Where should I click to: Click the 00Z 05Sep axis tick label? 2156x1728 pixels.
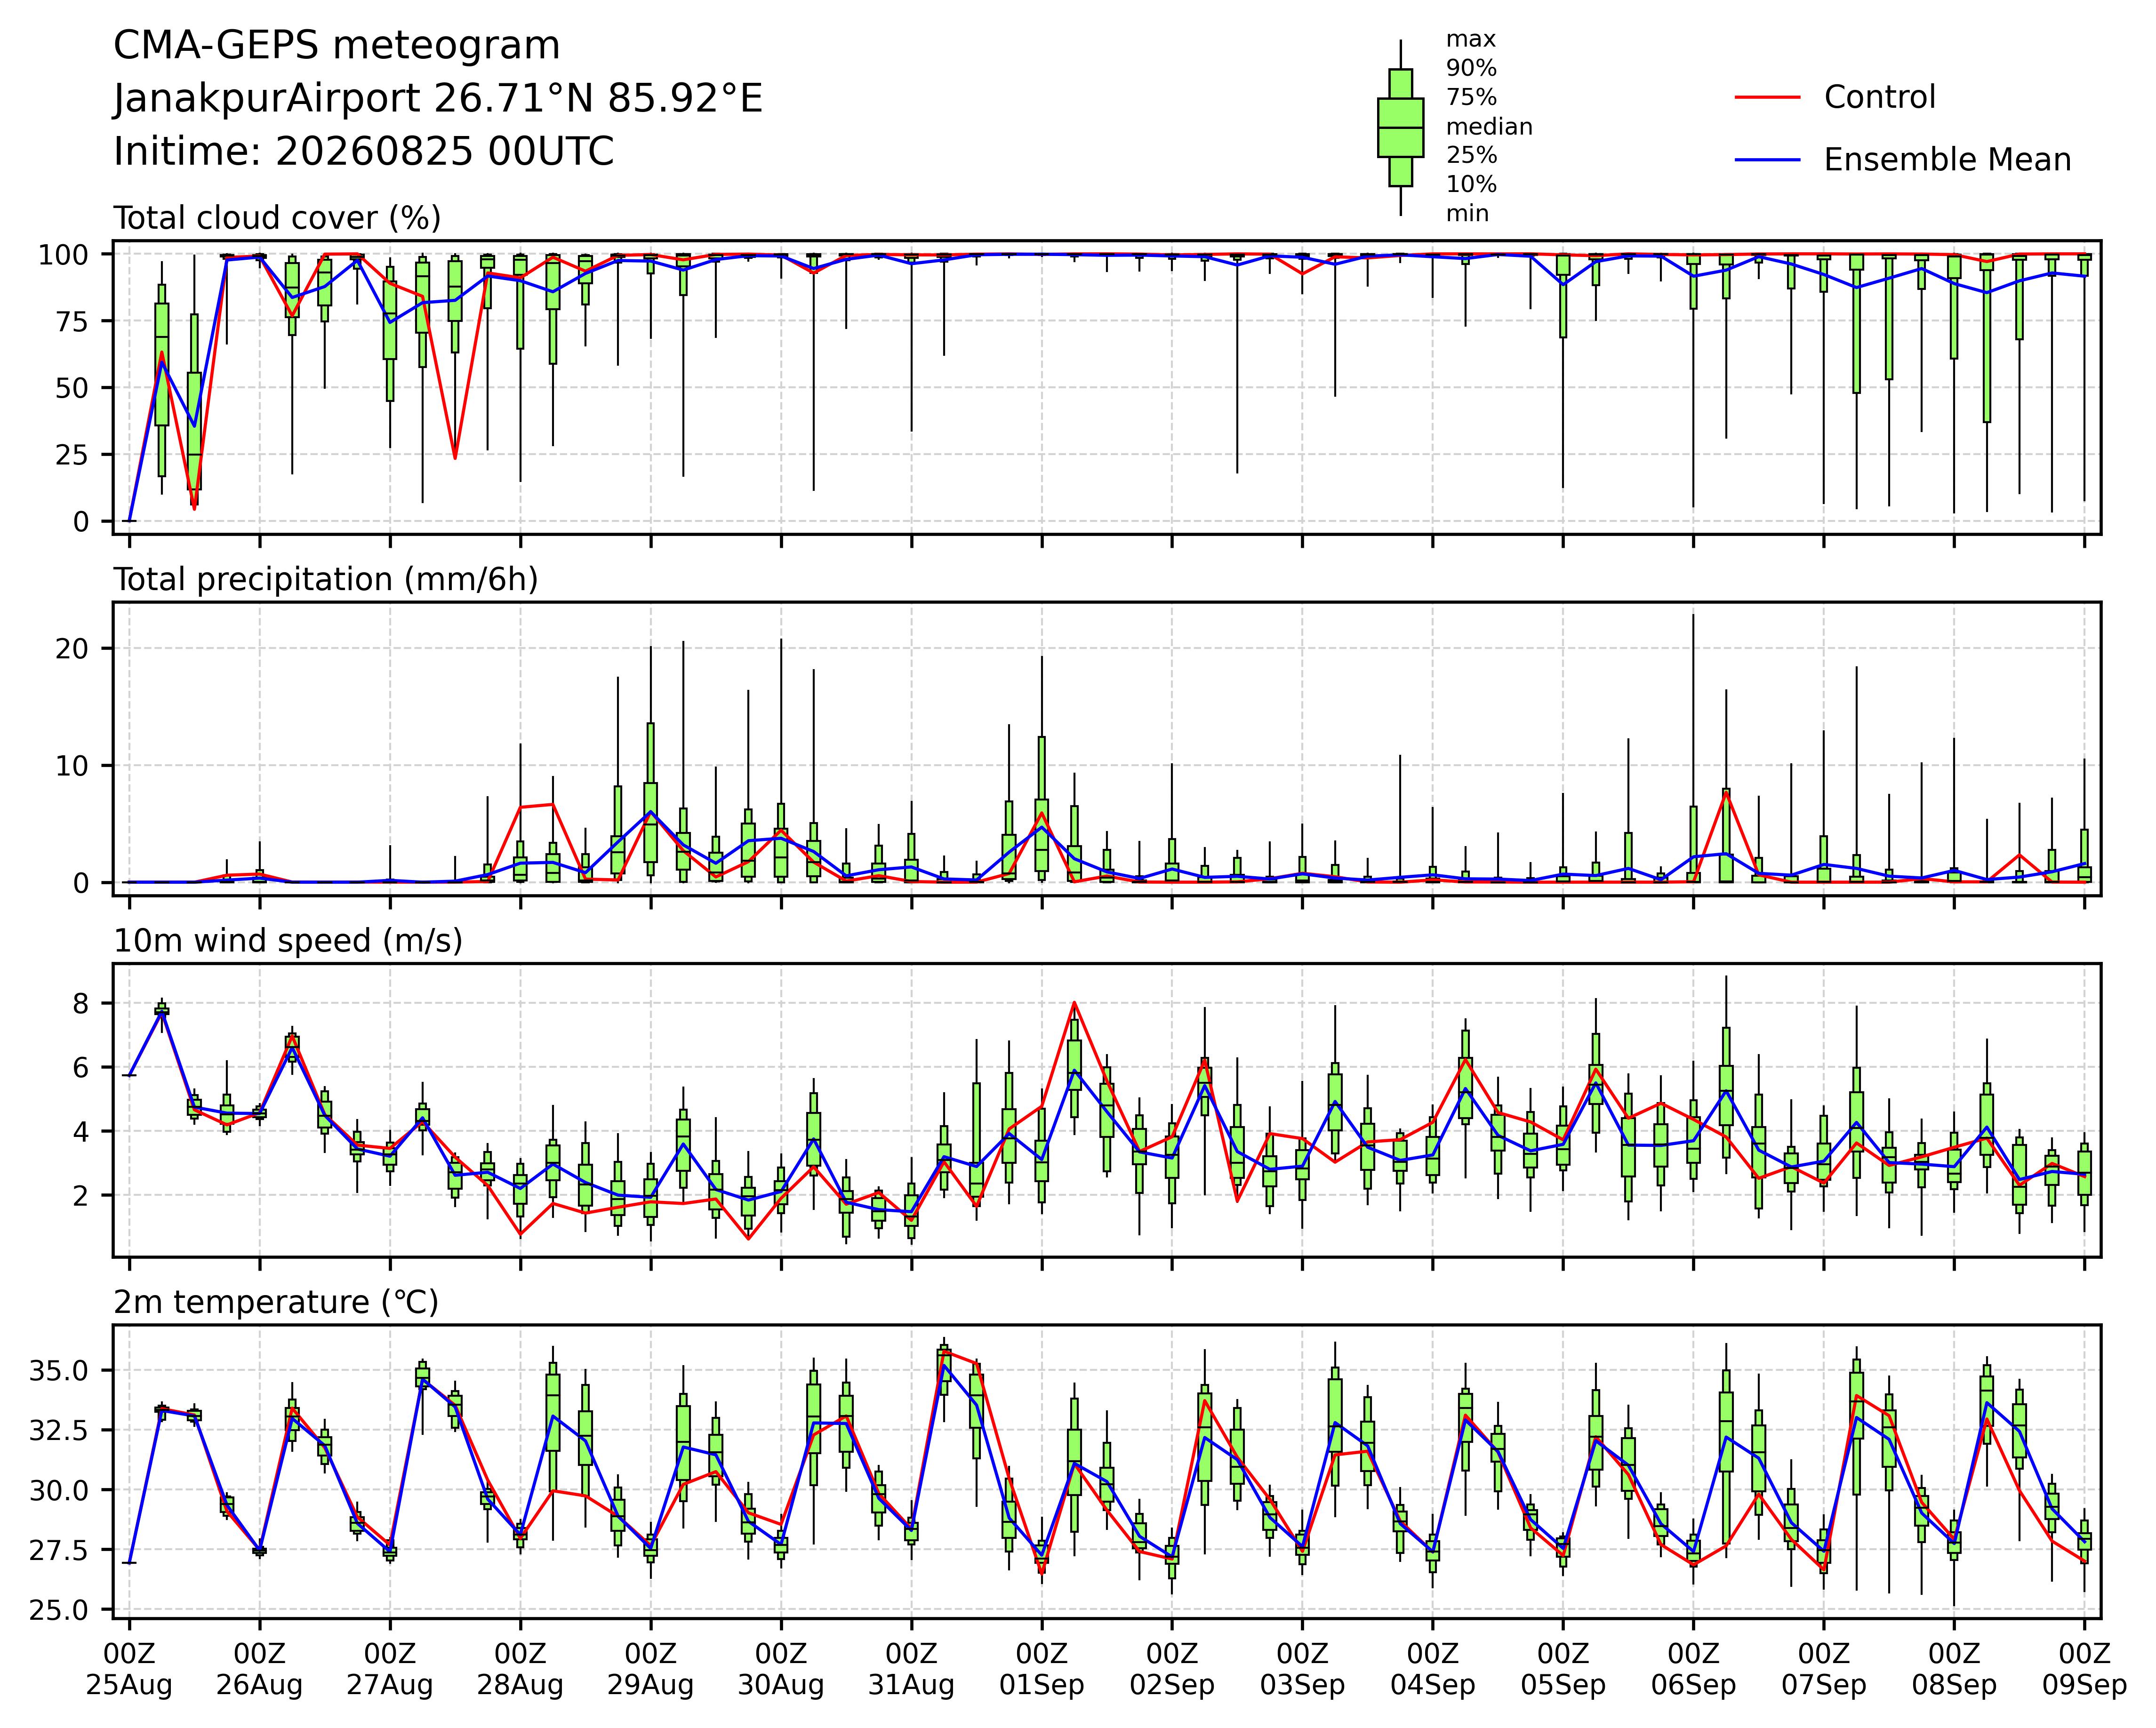tap(1563, 1669)
